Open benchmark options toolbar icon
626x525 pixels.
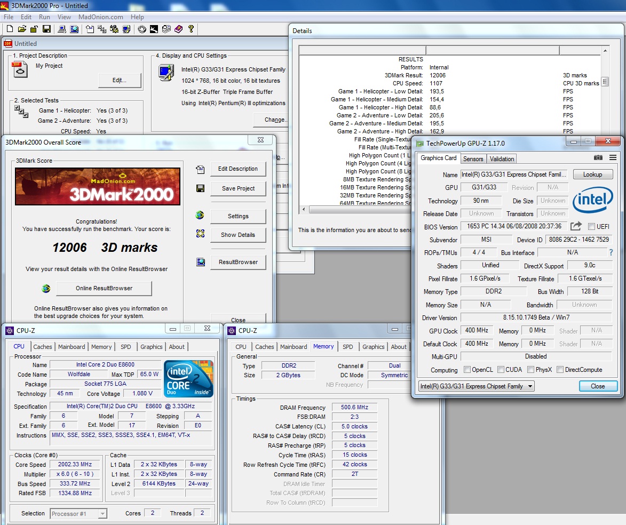click(x=114, y=29)
